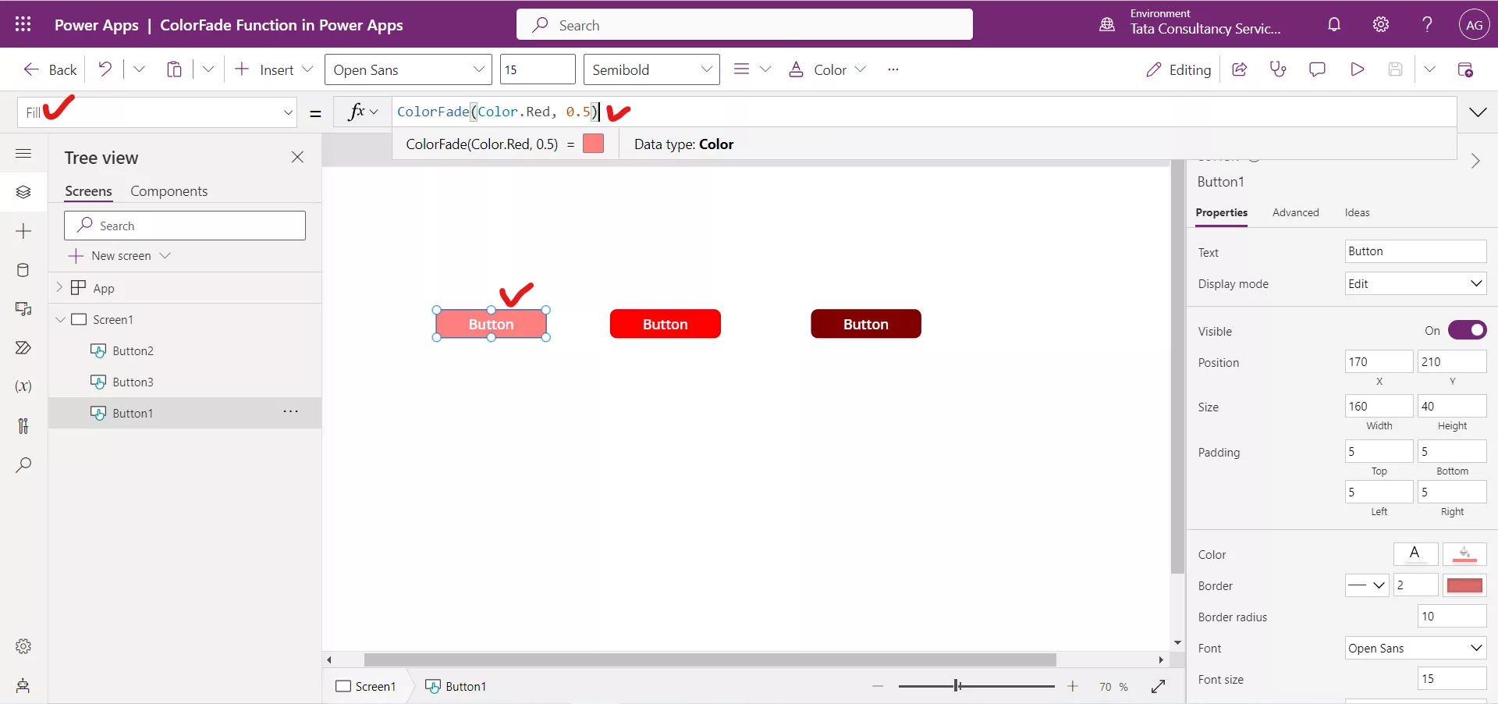This screenshot has height=704, width=1498.
Task: Click New screen in the Tree view
Action: (x=121, y=255)
